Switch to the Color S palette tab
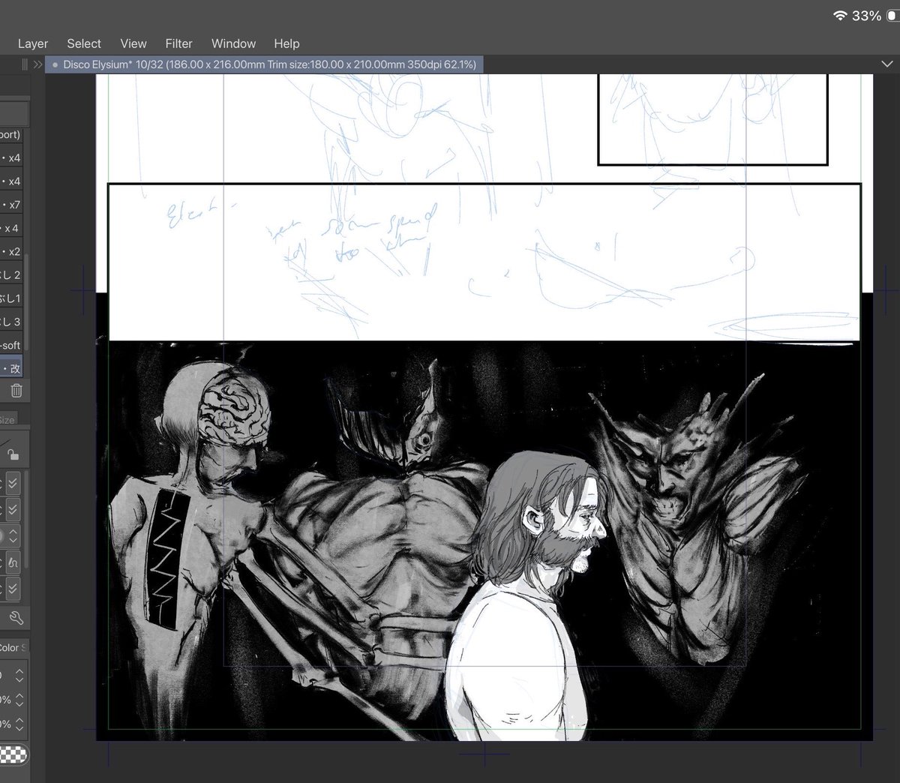The image size is (900, 783). pos(13,647)
